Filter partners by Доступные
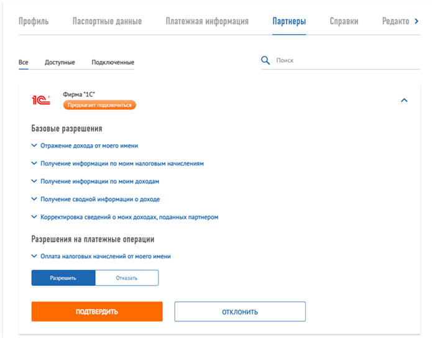The height and width of the screenshot is (338, 432). tap(60, 63)
